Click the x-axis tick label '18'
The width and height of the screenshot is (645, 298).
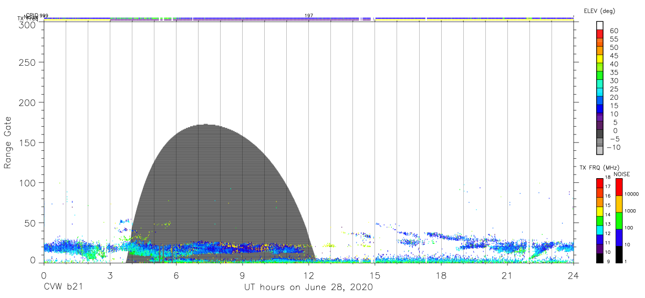pyautogui.click(x=441, y=275)
